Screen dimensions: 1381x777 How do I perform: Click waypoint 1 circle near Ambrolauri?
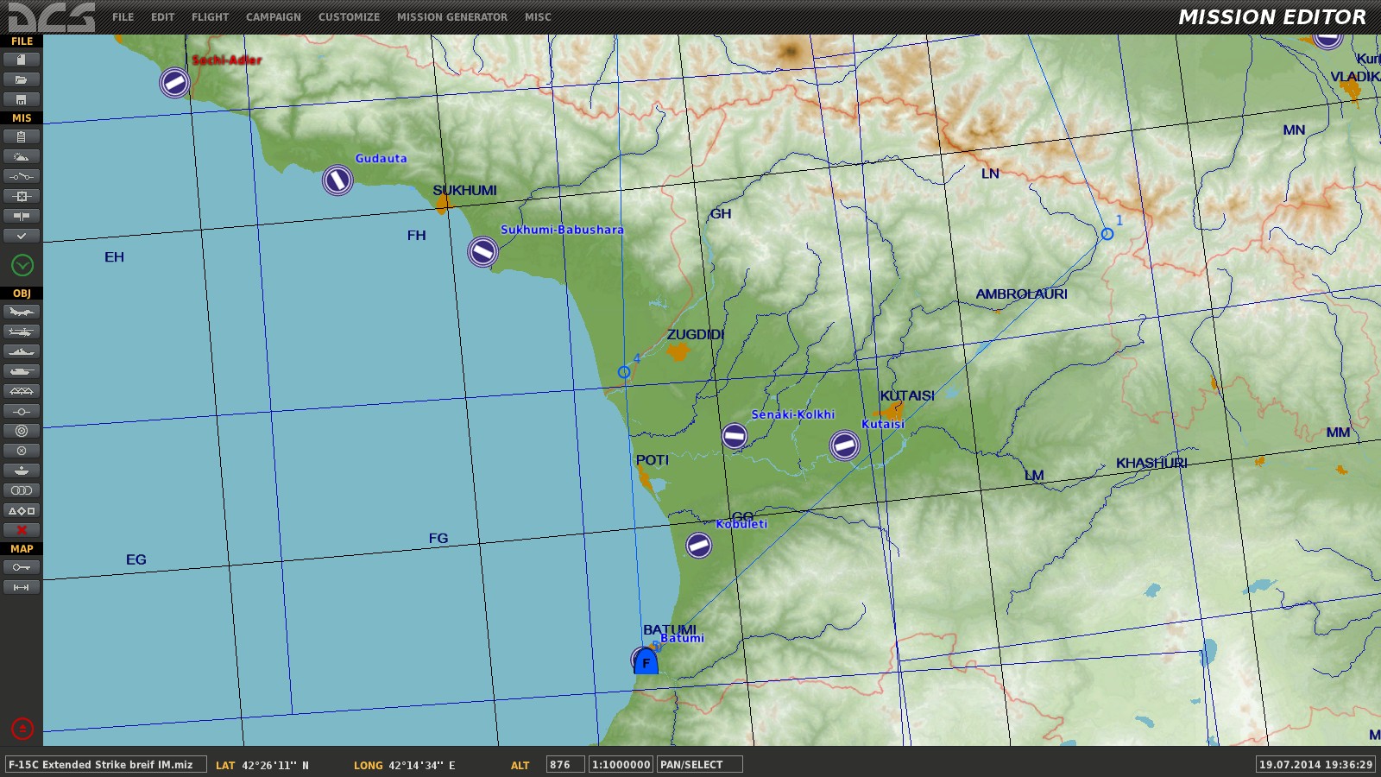pyautogui.click(x=1107, y=234)
